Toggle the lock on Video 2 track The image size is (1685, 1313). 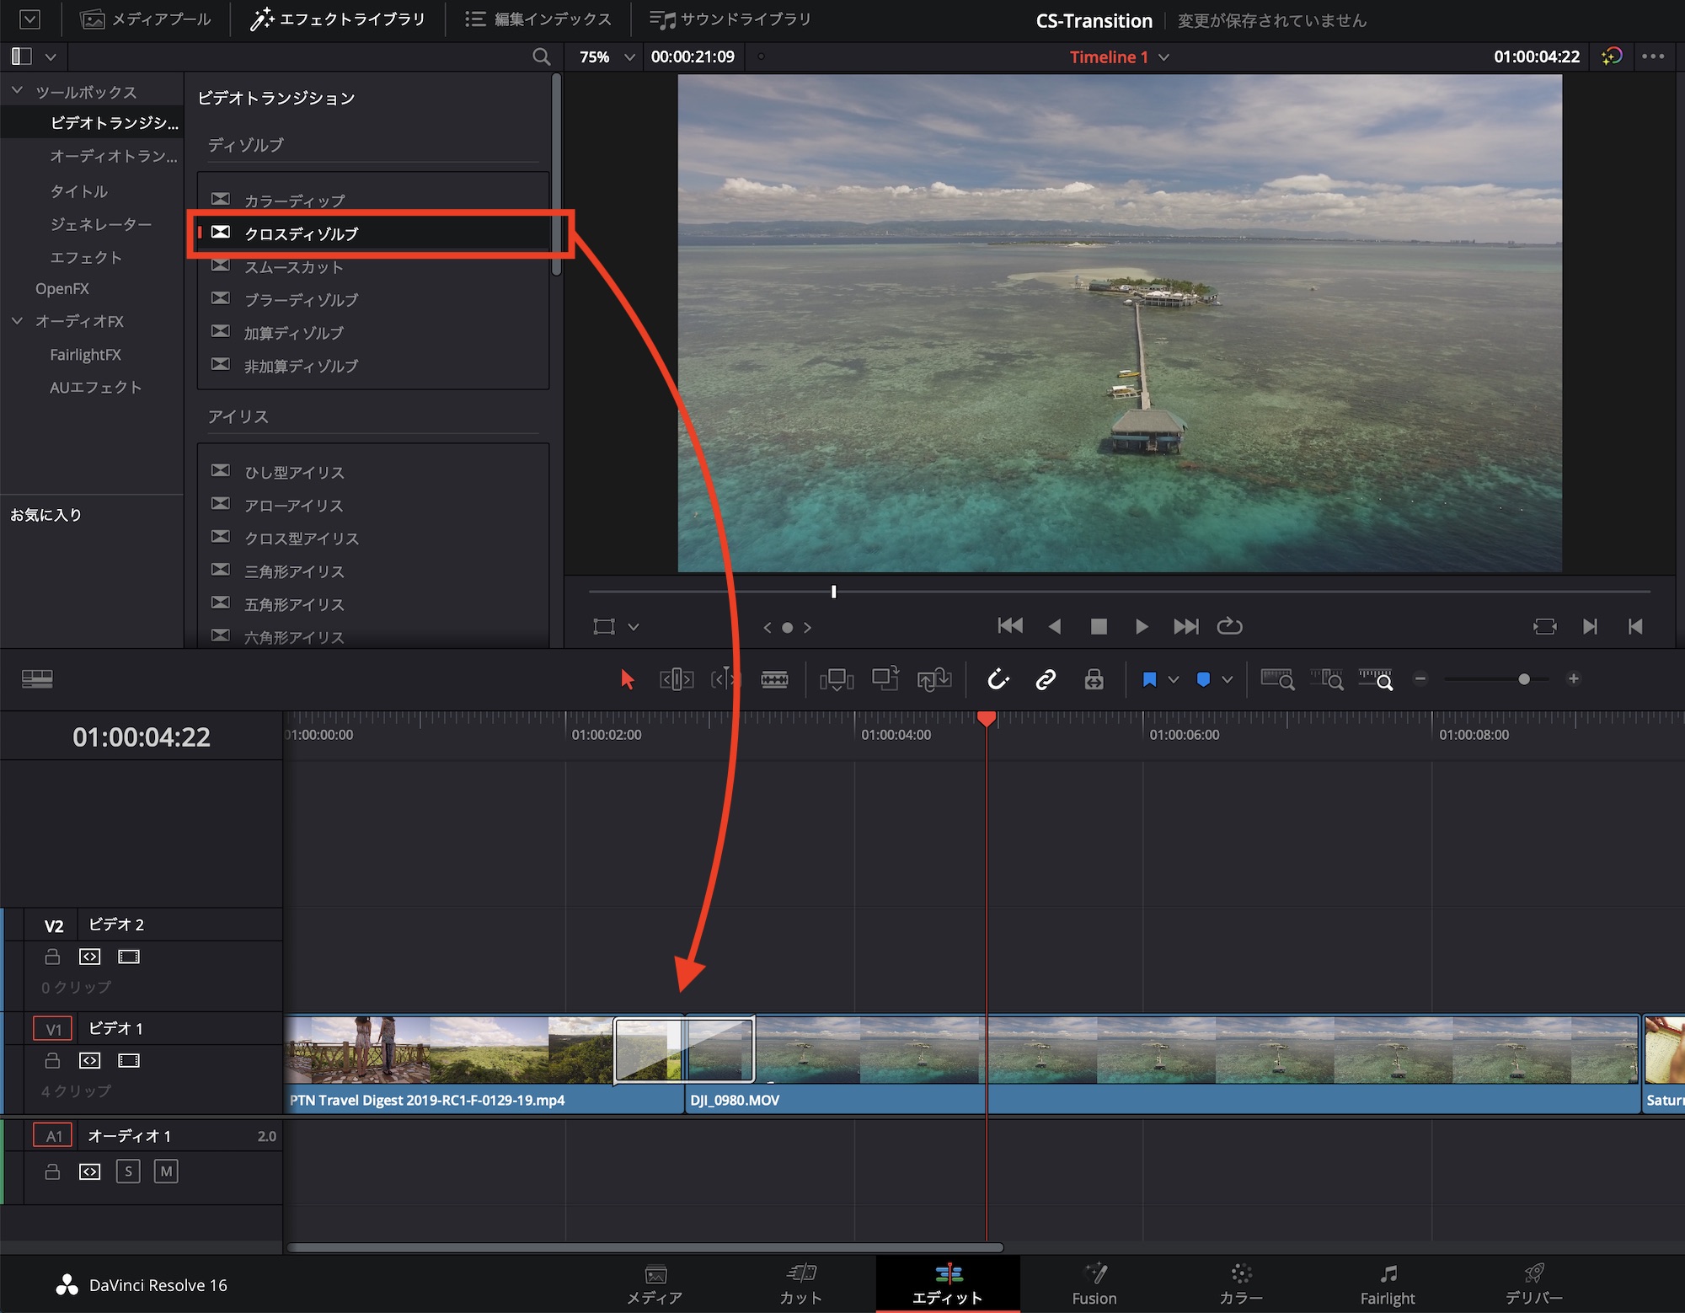[x=52, y=957]
